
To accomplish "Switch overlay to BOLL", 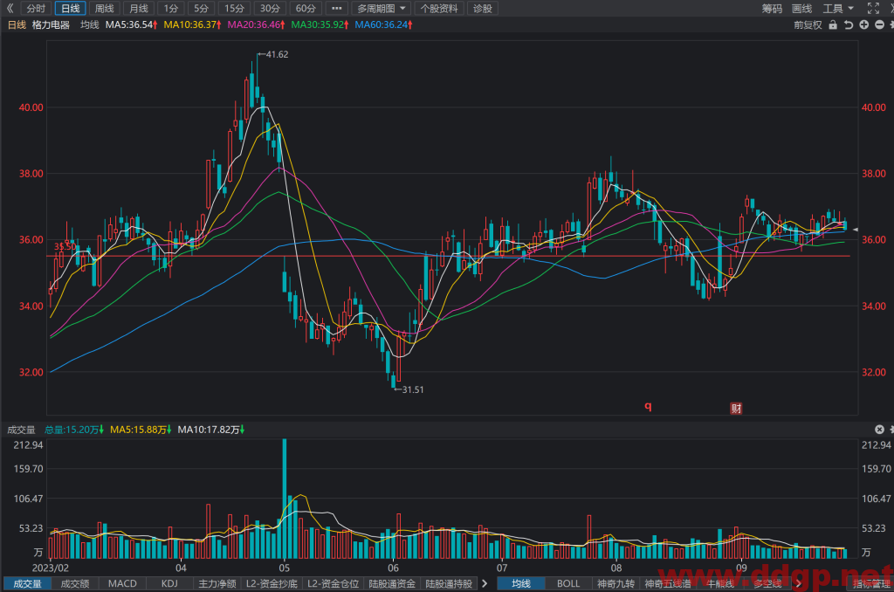I will click(568, 583).
